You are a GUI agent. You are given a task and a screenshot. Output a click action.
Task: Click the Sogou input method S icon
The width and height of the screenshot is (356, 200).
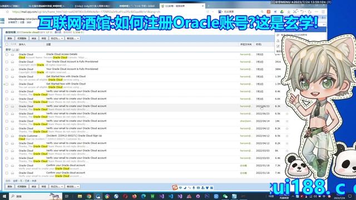(175, 188)
